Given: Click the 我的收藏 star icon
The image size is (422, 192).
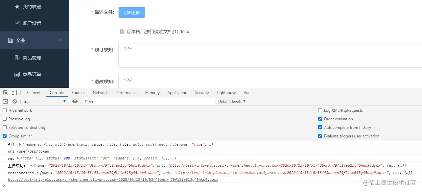Looking at the screenshot, I should [17, 7].
